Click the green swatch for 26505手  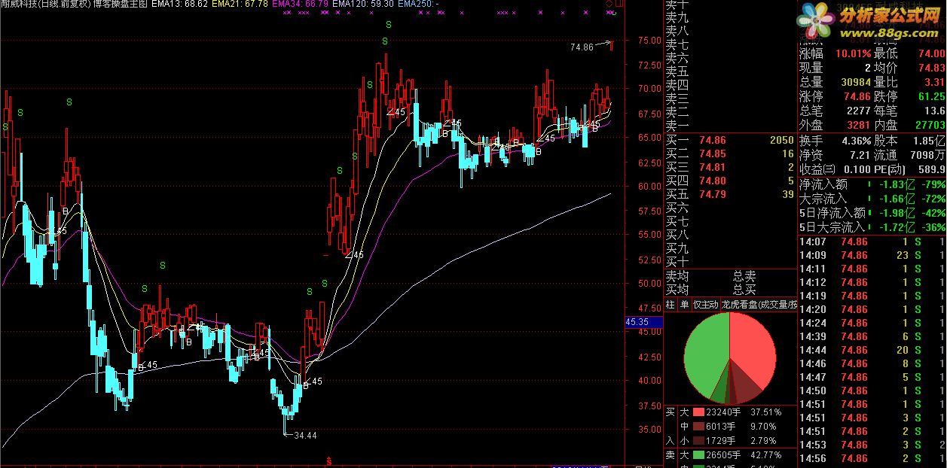tap(698, 455)
